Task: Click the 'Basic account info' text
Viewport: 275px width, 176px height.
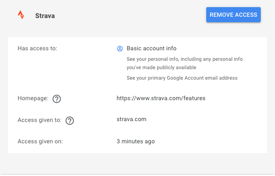Action: 151,48
